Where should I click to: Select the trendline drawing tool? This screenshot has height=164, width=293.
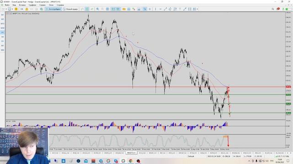point(165,9)
